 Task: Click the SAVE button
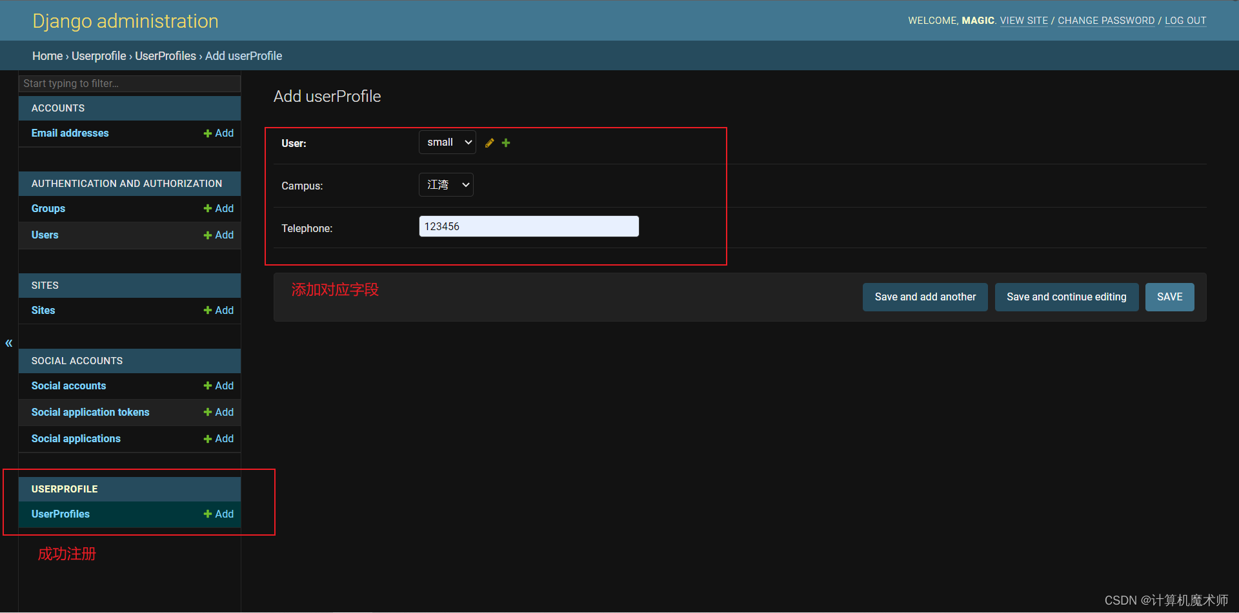(1169, 297)
